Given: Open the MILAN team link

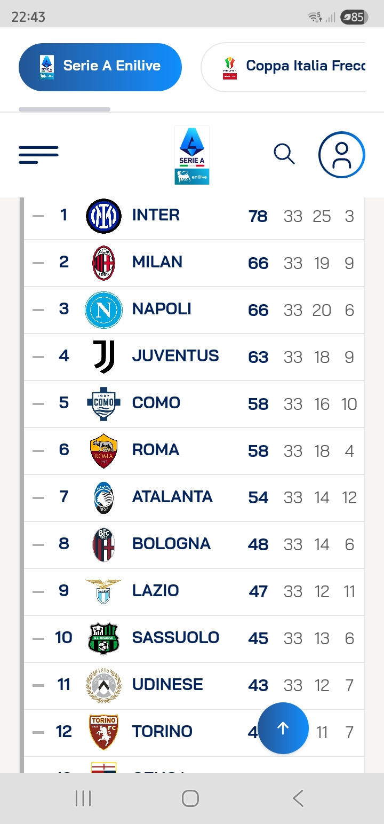Looking at the screenshot, I should pos(157,262).
